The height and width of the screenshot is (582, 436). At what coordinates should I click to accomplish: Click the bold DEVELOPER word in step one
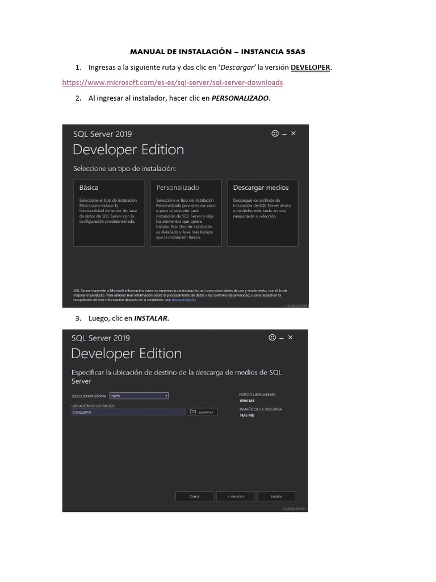(x=311, y=68)
